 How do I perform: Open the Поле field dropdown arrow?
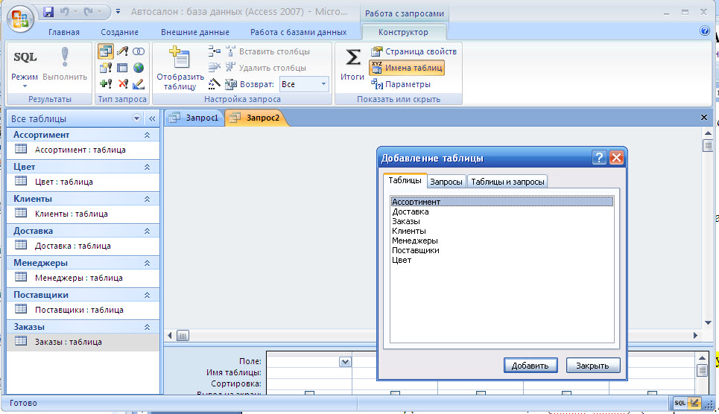[345, 362]
